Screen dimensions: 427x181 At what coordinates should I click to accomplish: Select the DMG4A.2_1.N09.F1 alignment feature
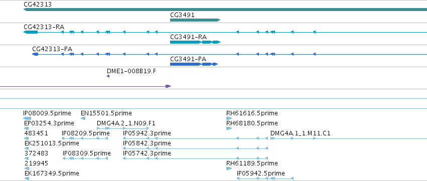123,128
